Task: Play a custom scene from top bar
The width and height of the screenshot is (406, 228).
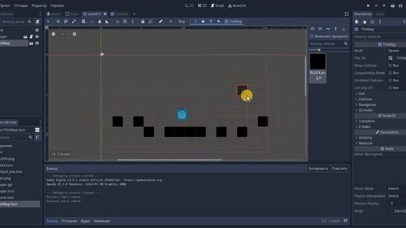Action: [x=400, y=6]
